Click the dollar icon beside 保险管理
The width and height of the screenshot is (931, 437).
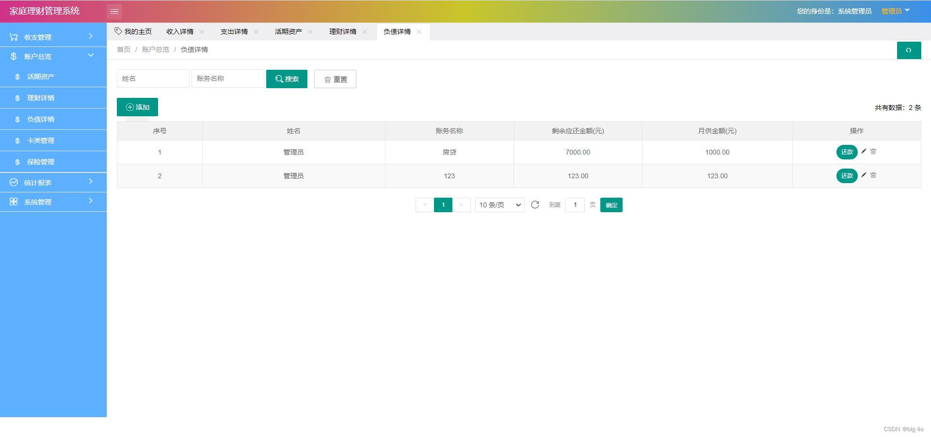click(17, 162)
